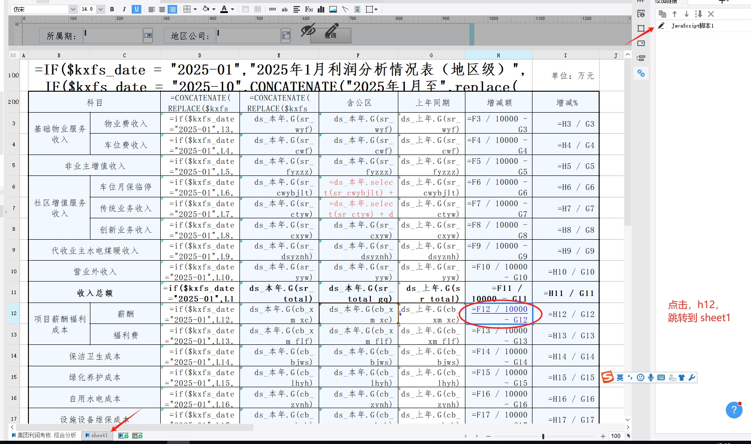Click the blue help question mark button
751x444 pixels.
(x=734, y=410)
